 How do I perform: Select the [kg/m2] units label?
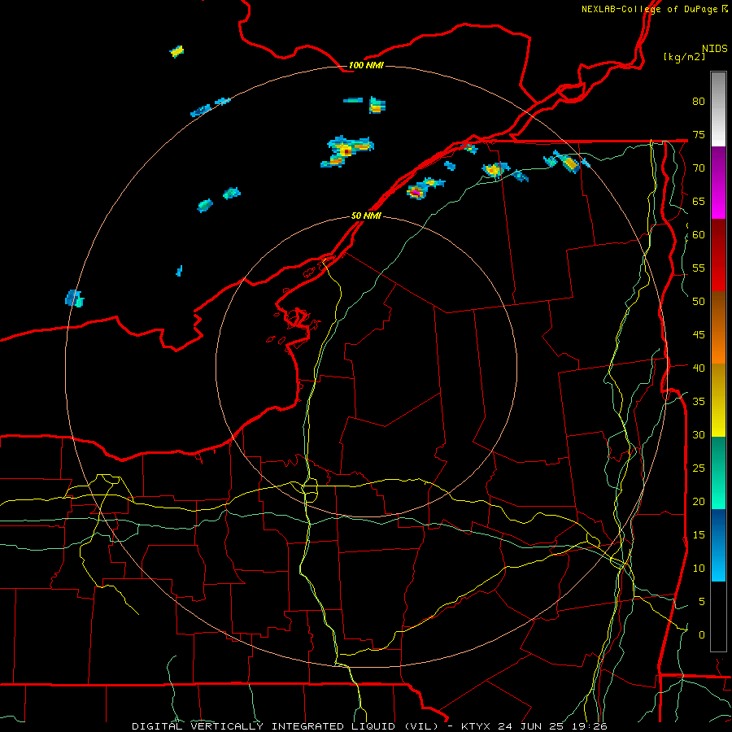click(684, 57)
